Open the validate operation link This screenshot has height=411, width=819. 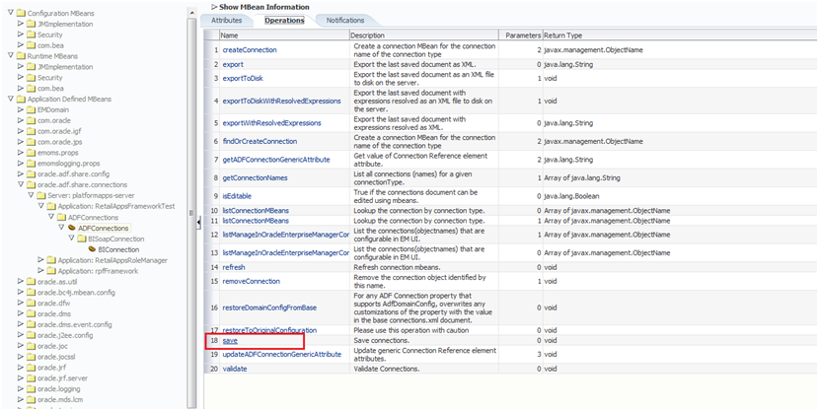(x=235, y=369)
